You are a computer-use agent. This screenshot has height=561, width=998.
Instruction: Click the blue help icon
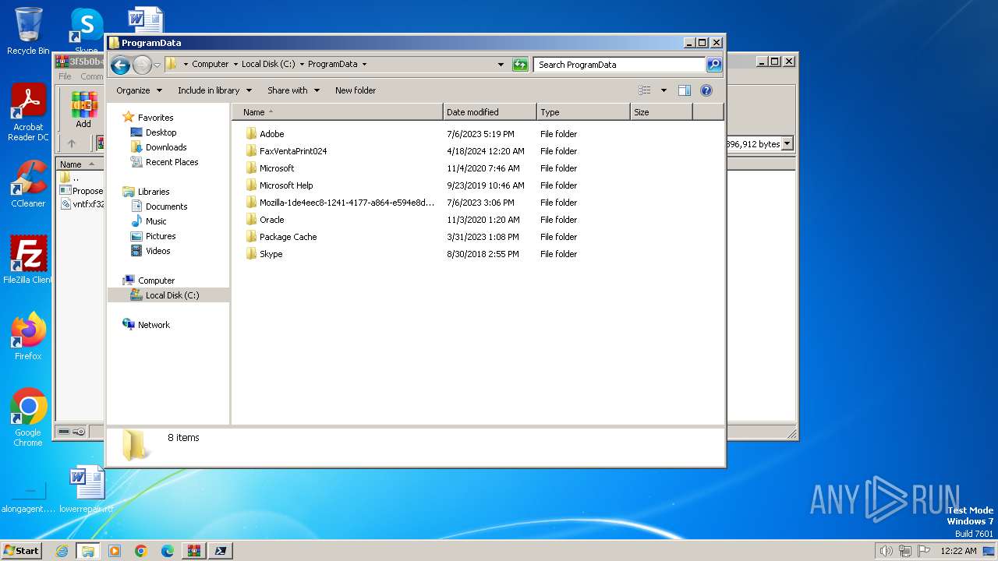click(x=706, y=90)
